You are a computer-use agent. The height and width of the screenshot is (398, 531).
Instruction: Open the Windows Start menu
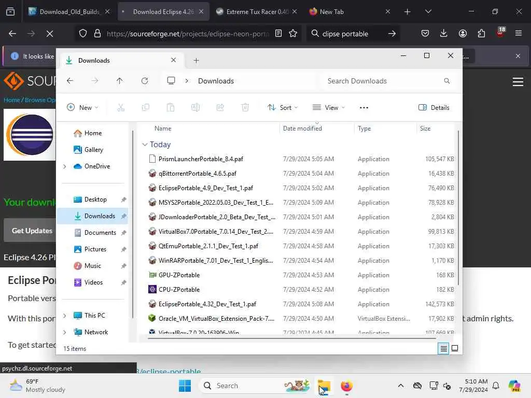click(185, 386)
